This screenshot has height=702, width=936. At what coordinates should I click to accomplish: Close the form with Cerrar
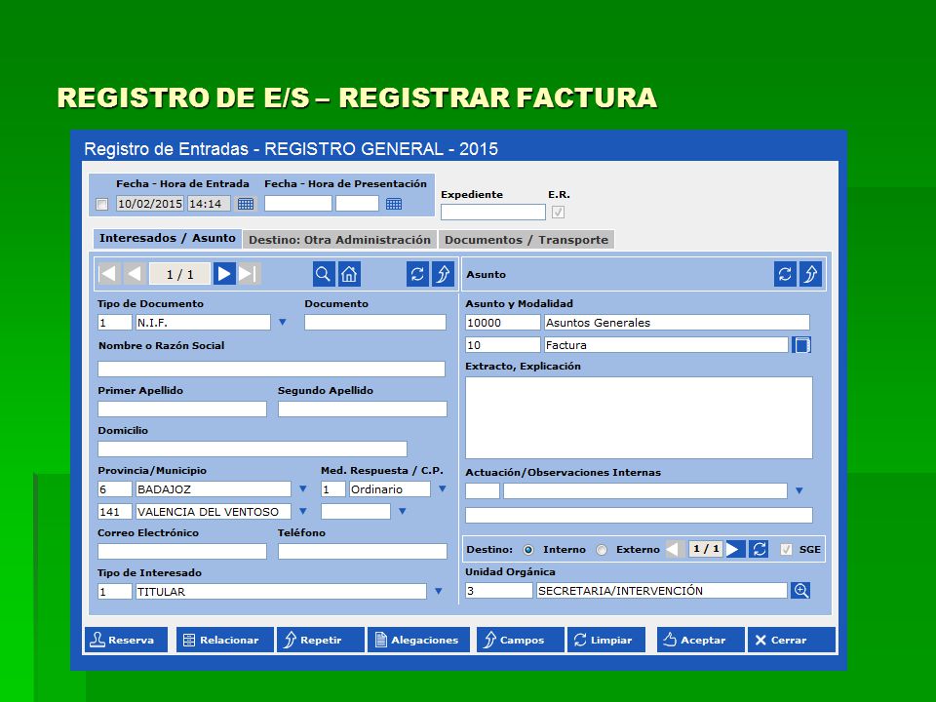[792, 640]
